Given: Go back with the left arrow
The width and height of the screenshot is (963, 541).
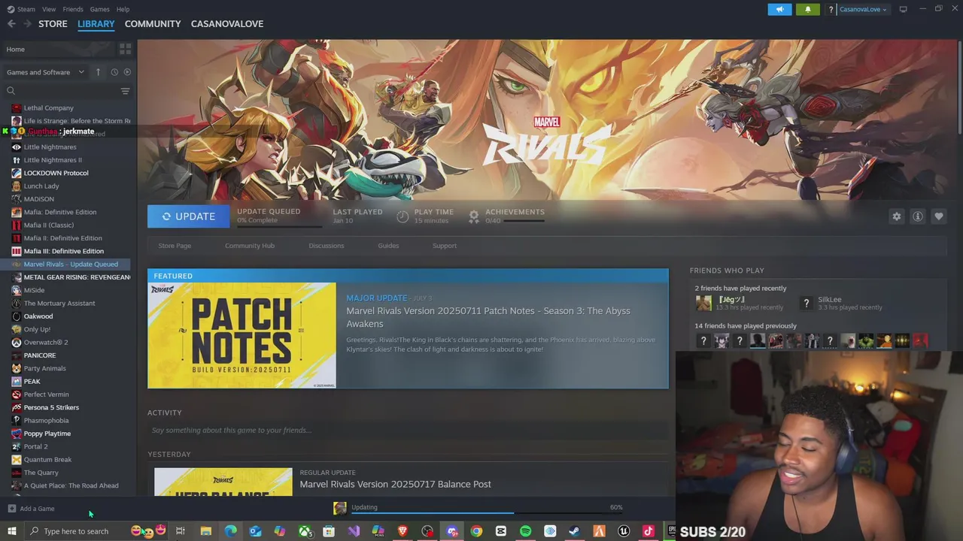Looking at the screenshot, I should pos(11,24).
